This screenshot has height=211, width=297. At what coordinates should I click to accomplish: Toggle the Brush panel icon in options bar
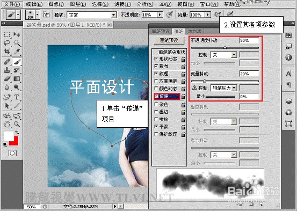coord(46,14)
